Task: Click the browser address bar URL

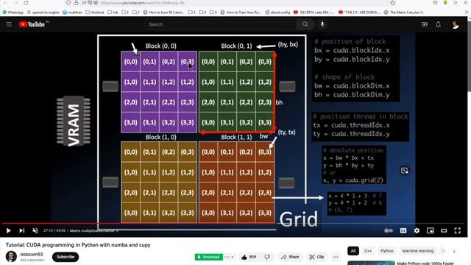Action: (142, 3)
